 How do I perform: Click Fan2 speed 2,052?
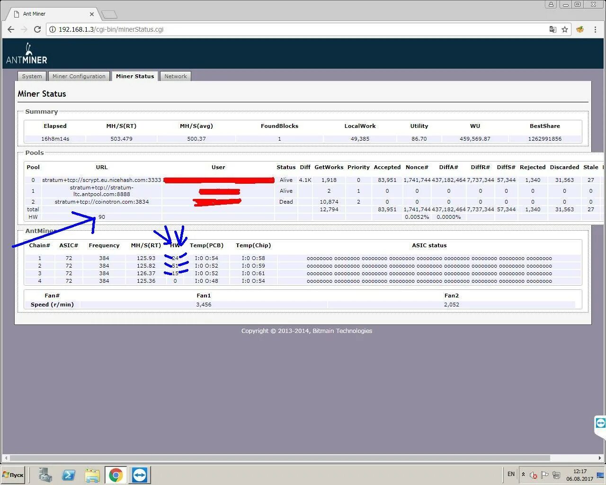452,305
